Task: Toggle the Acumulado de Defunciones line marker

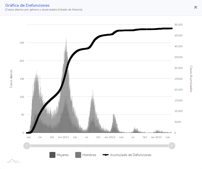Action: click(106, 155)
